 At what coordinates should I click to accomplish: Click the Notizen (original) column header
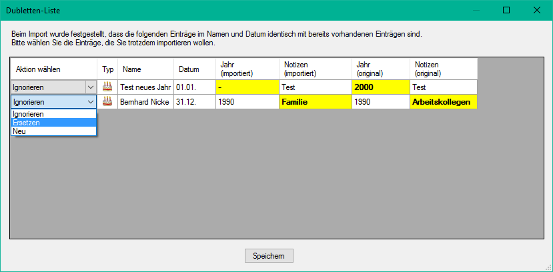444,69
